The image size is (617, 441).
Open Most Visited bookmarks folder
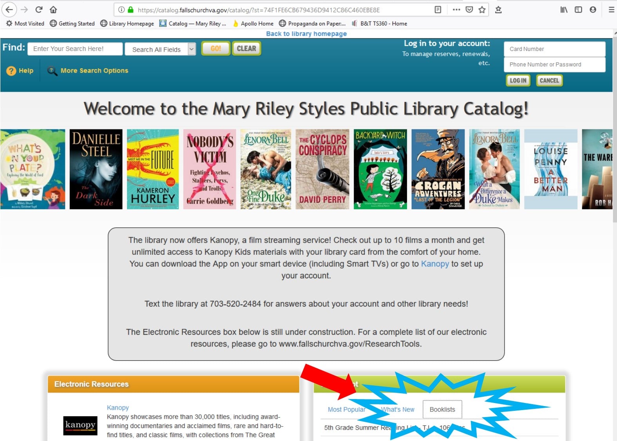[x=25, y=24]
